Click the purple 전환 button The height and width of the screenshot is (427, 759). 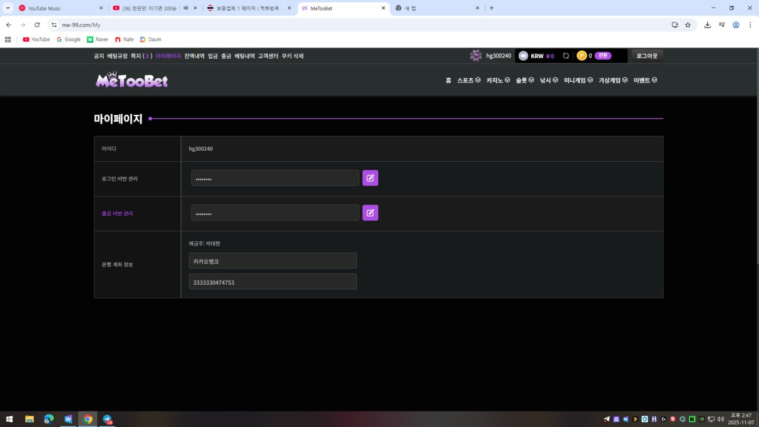click(602, 56)
